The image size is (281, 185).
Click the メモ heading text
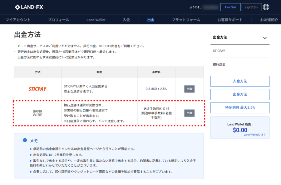point(34,141)
